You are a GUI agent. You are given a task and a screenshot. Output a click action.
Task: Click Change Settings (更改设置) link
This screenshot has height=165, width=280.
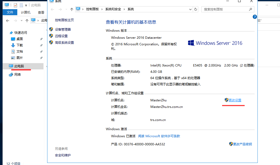235,100
